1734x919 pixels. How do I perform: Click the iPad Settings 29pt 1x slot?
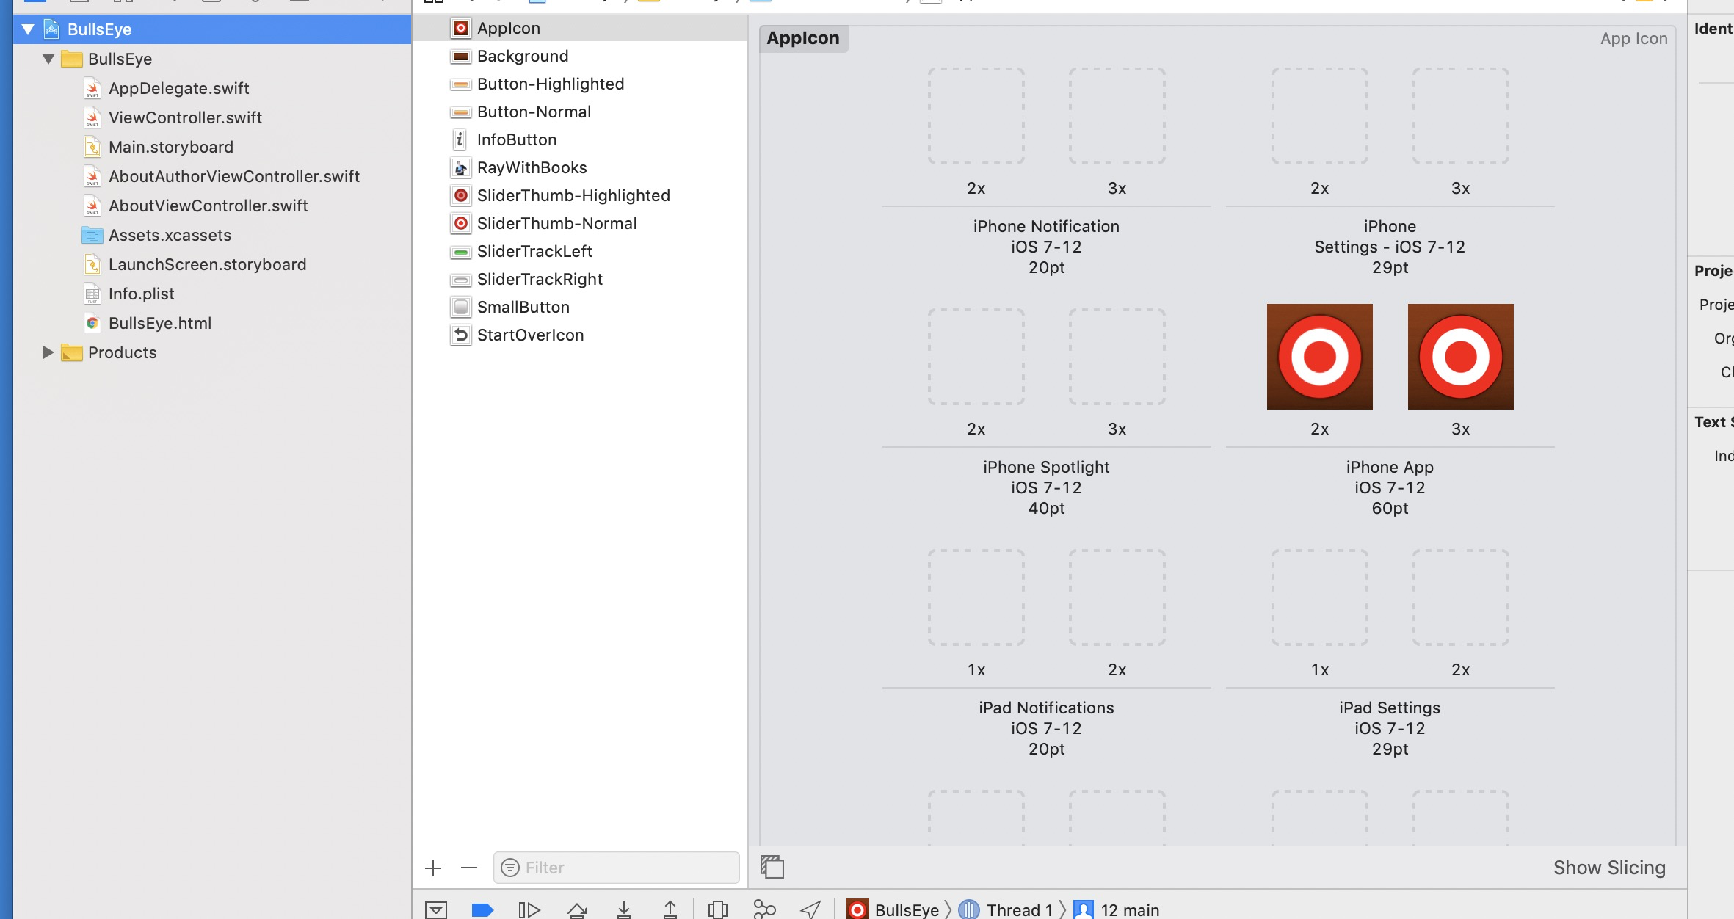tap(1320, 597)
